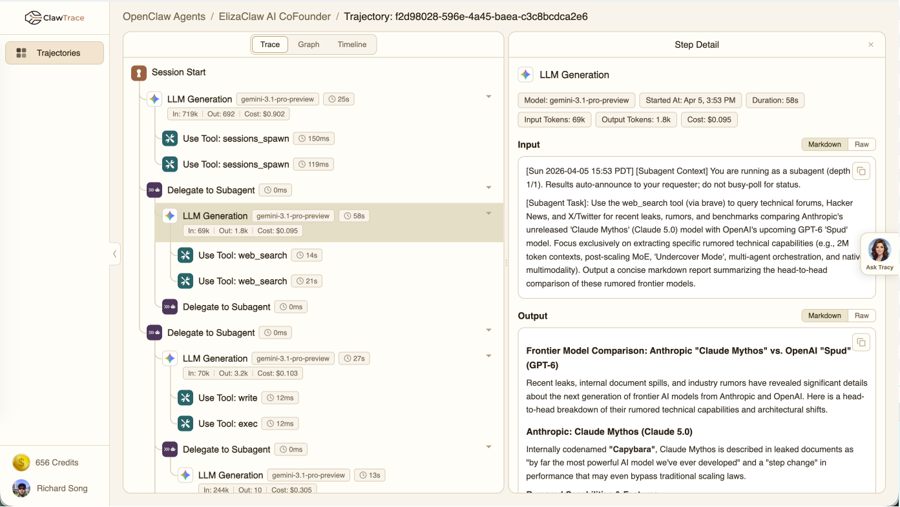Image resolution: width=900 pixels, height=507 pixels.
Task: Go to ElizaClaw AI CoFounder breadcrumb
Action: [275, 16]
